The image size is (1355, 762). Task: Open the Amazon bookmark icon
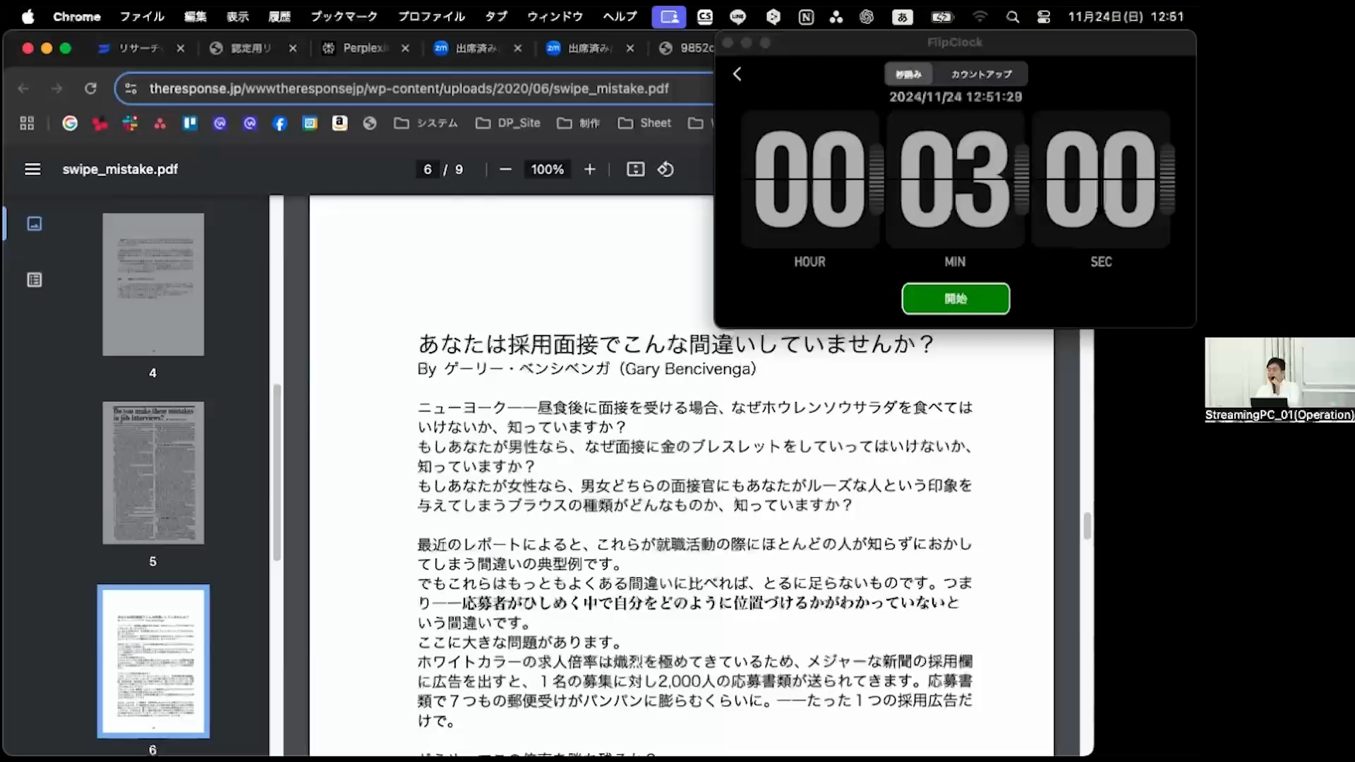340,123
